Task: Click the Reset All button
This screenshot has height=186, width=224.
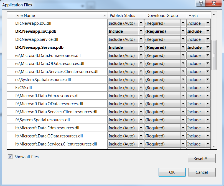Action: pos(202,159)
